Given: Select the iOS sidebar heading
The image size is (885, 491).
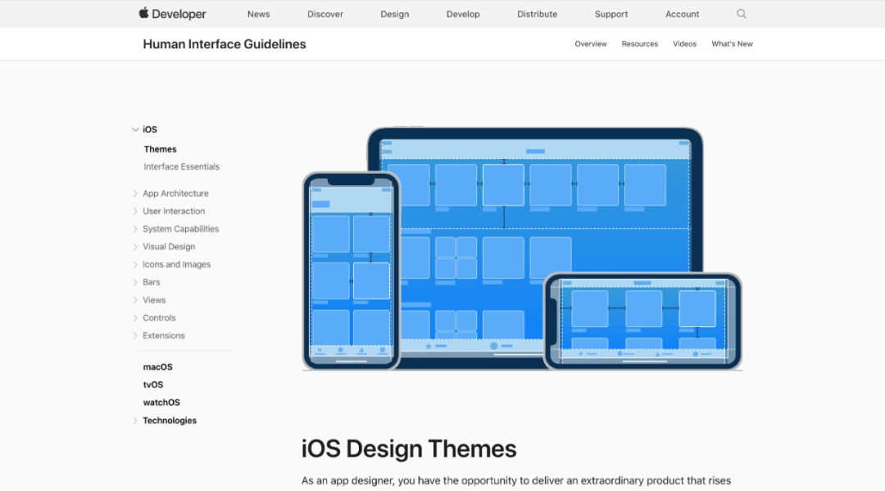Looking at the screenshot, I should click(150, 130).
